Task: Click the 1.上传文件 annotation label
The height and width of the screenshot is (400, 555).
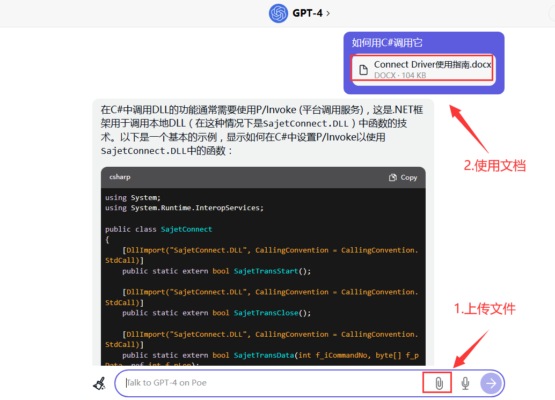Action: (485, 309)
